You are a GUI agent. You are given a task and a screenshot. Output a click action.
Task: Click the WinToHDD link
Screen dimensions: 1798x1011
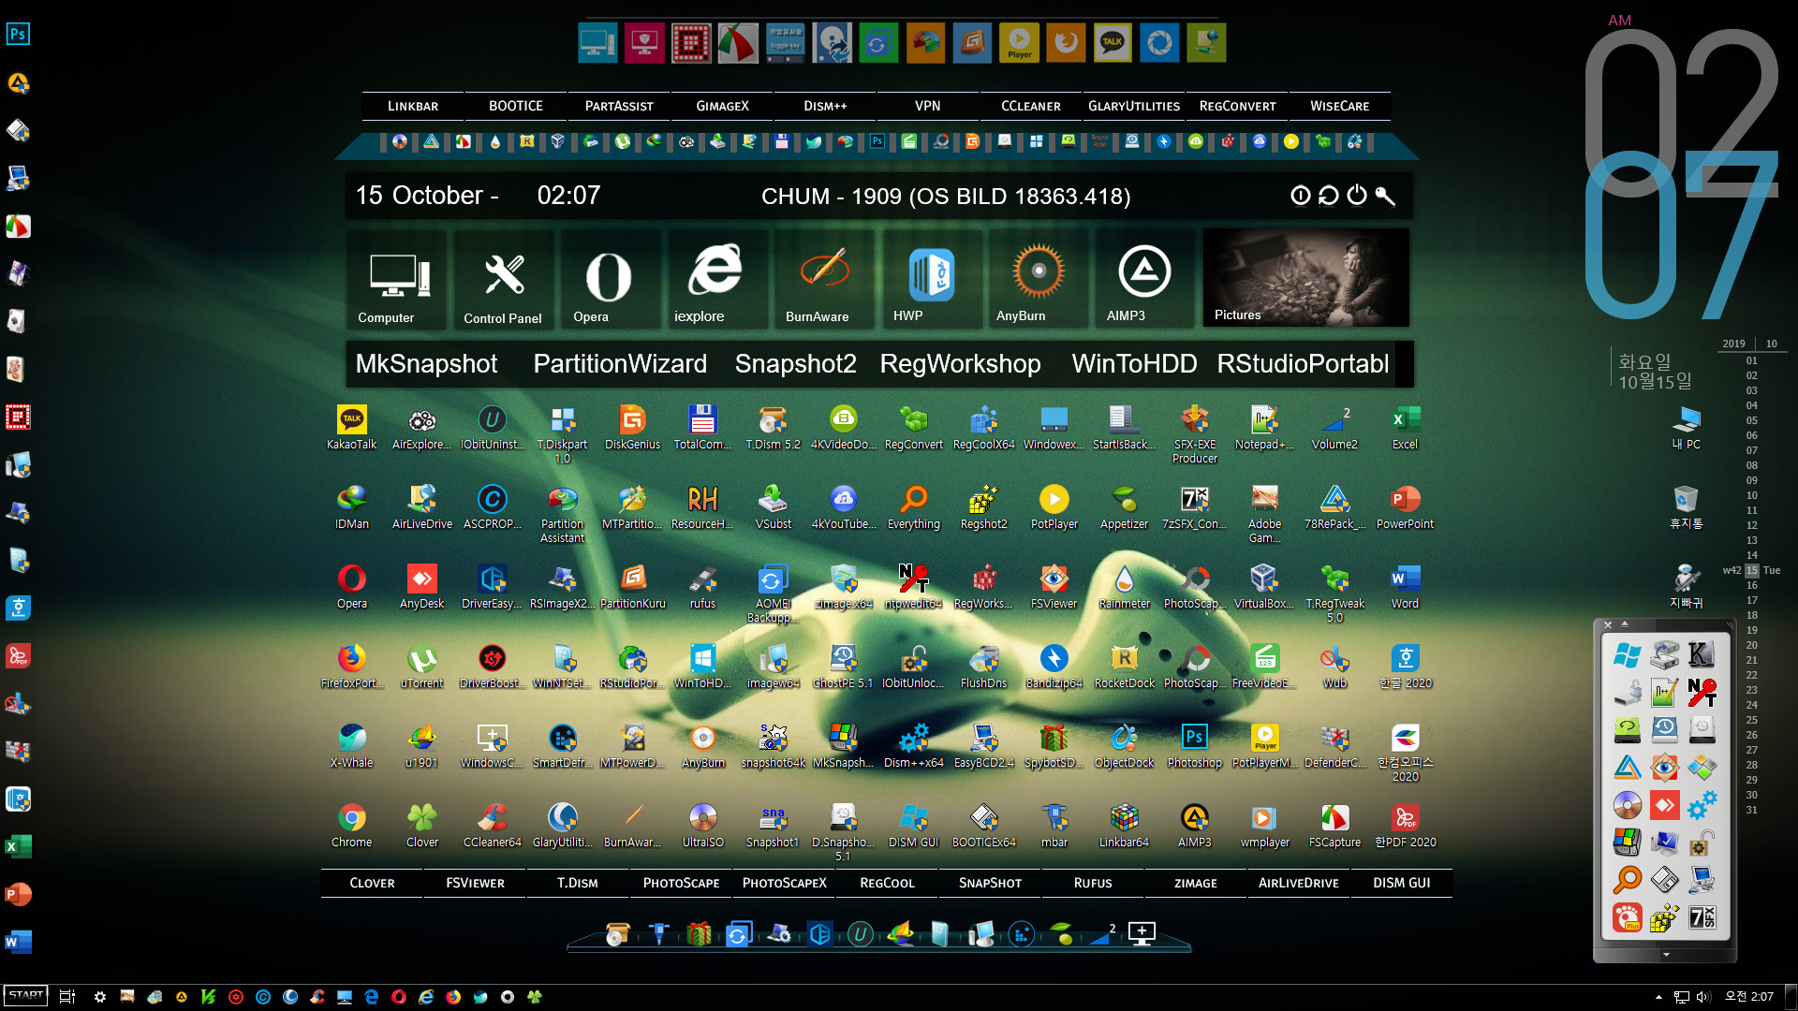pos(1134,363)
